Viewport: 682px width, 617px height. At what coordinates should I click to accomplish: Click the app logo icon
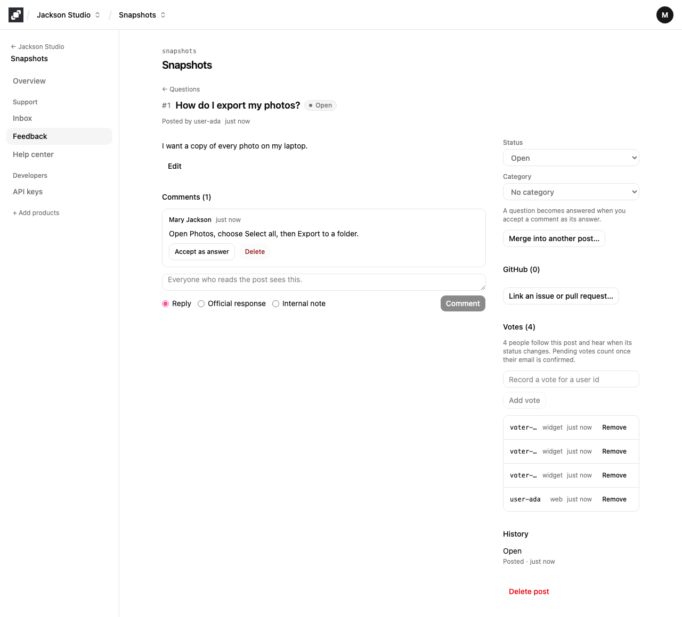(16, 15)
